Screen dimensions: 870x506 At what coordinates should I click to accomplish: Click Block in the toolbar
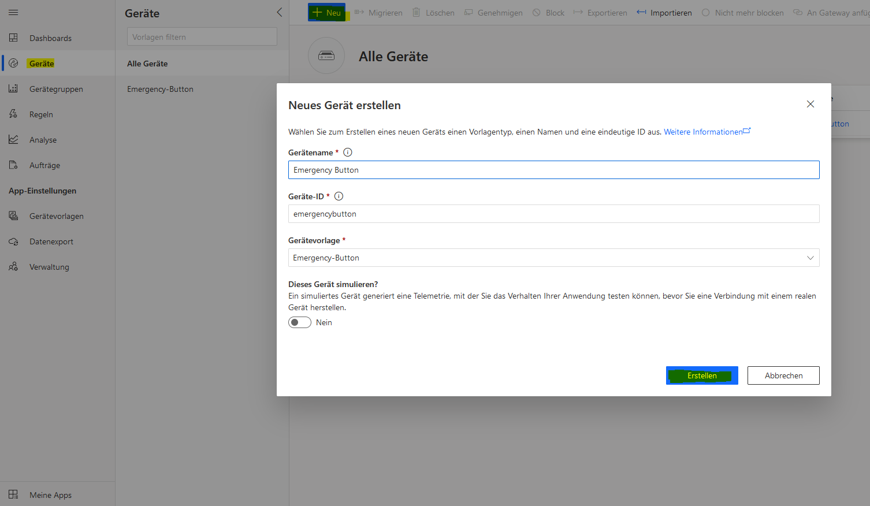(x=548, y=13)
